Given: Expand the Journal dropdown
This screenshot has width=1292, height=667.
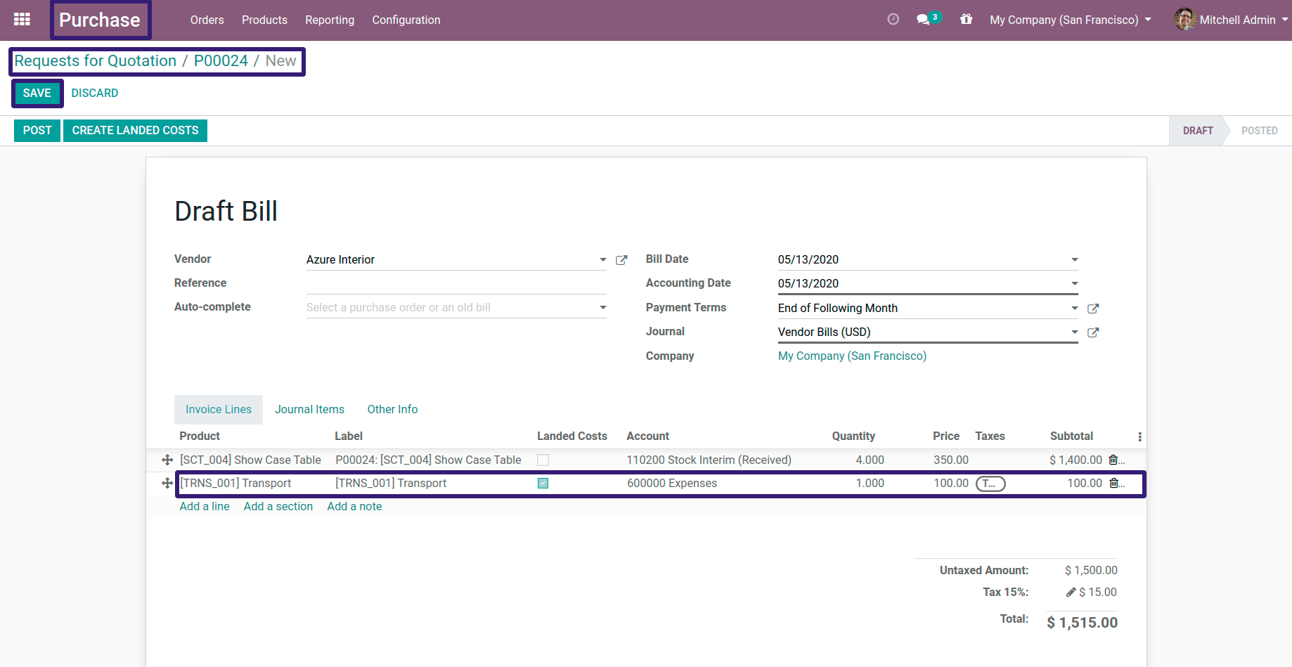Looking at the screenshot, I should pos(1074,332).
